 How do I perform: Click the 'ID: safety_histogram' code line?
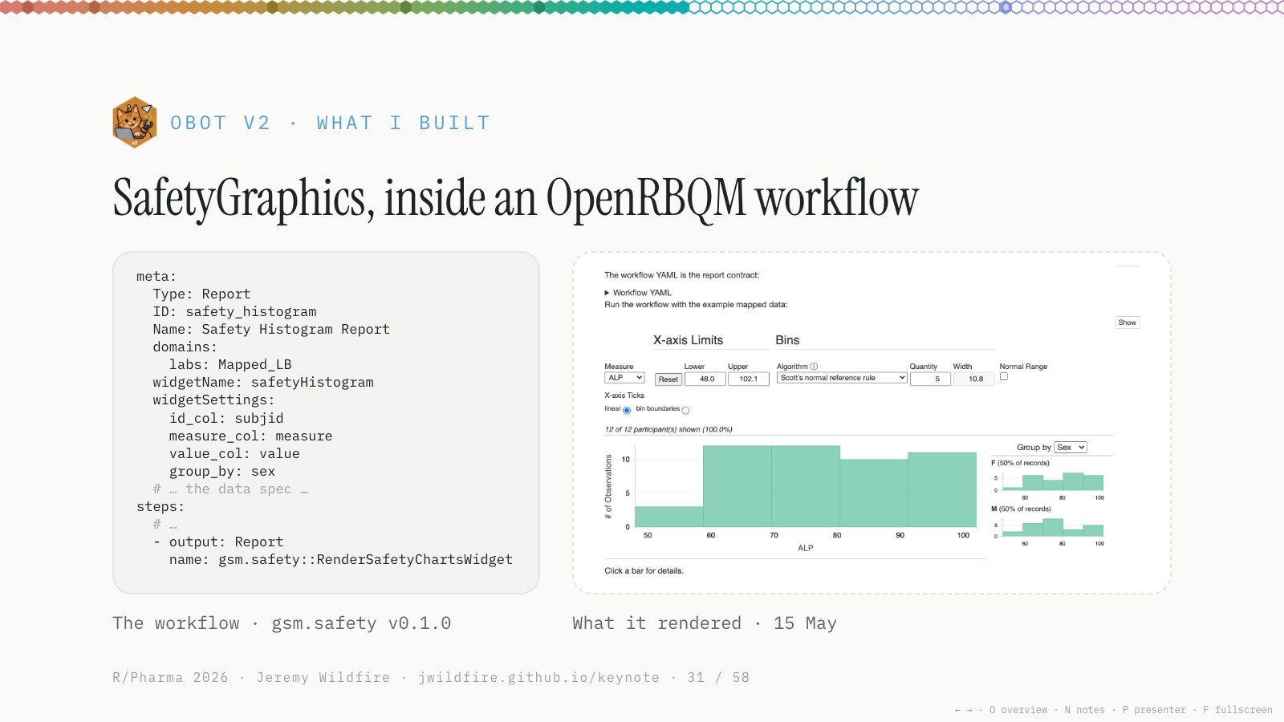pyautogui.click(x=234, y=312)
